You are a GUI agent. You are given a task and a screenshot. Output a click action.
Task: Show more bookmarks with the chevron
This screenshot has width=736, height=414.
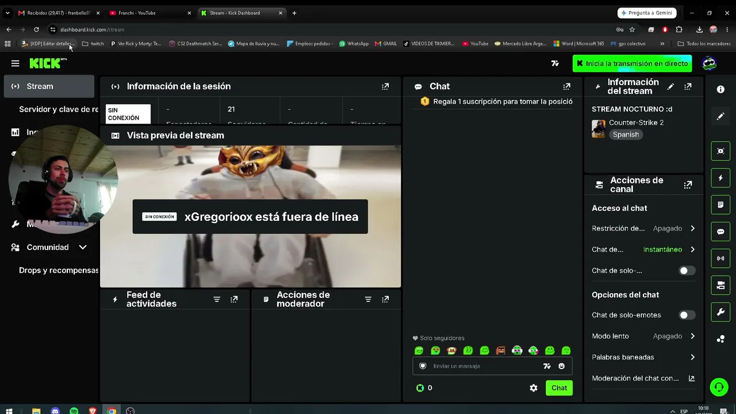[662, 44]
